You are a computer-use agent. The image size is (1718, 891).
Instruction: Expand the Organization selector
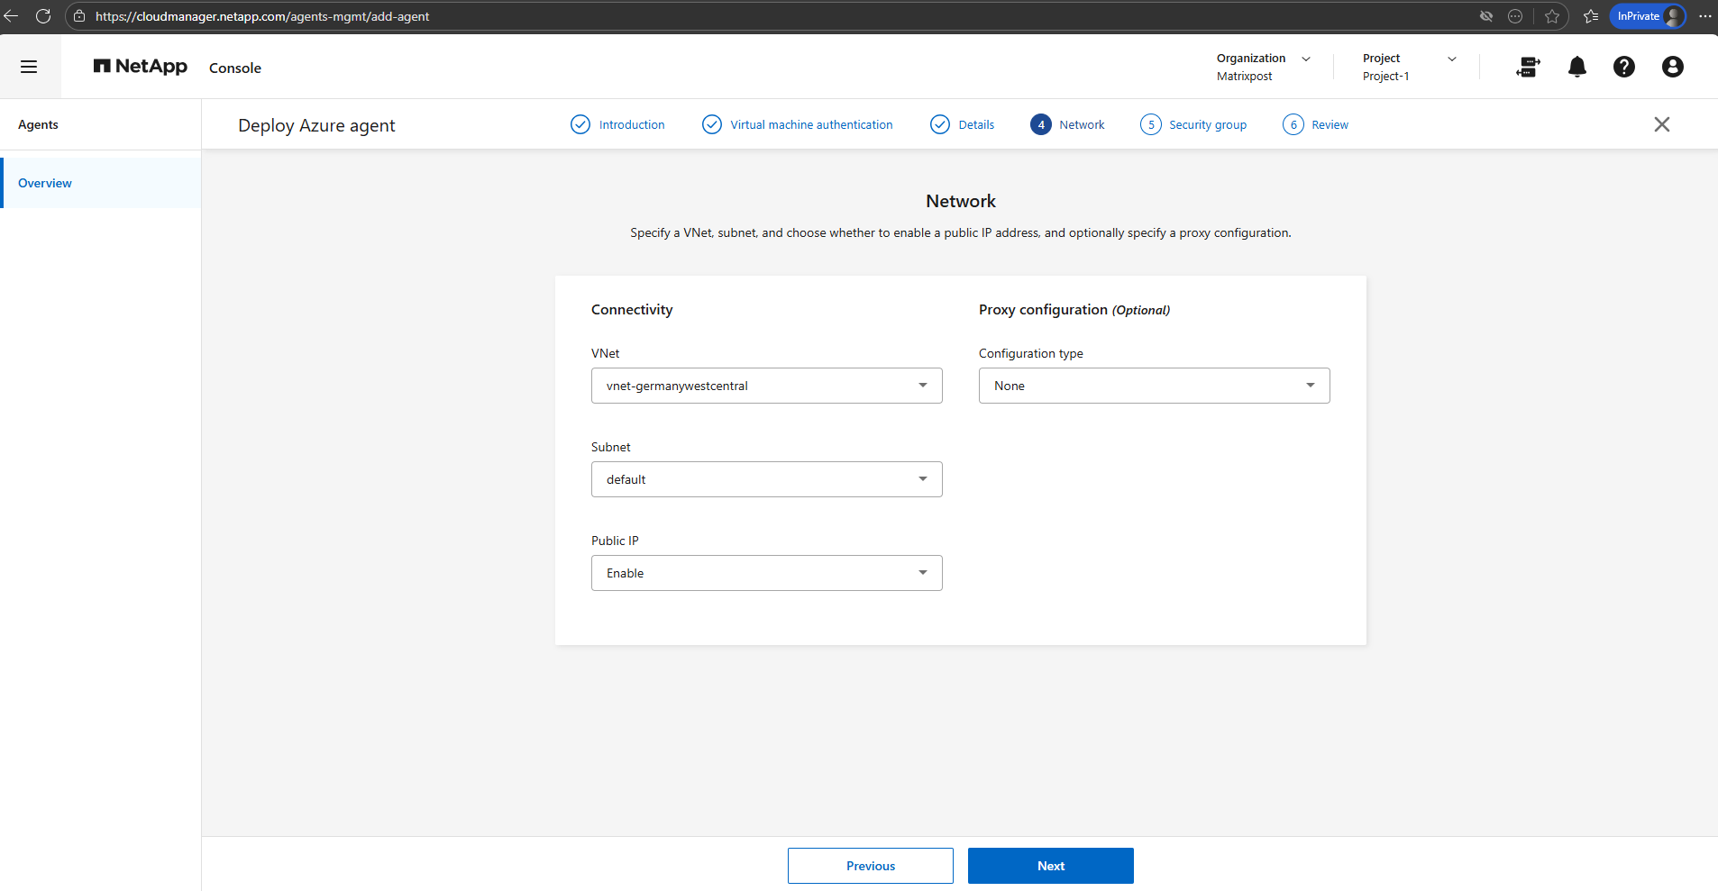click(1263, 67)
